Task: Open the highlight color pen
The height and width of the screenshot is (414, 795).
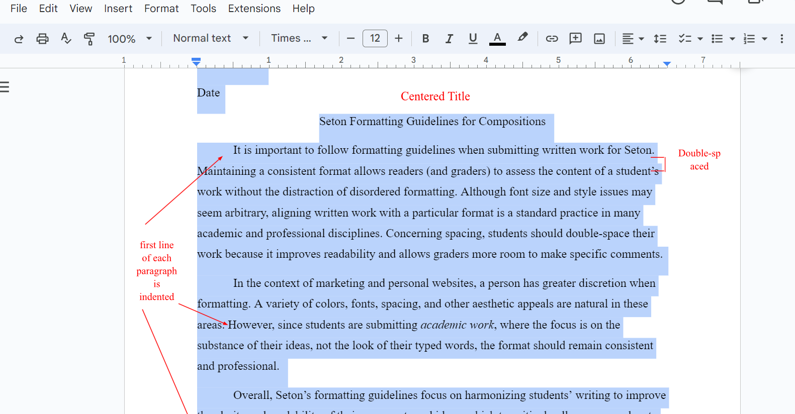Action: tap(522, 38)
